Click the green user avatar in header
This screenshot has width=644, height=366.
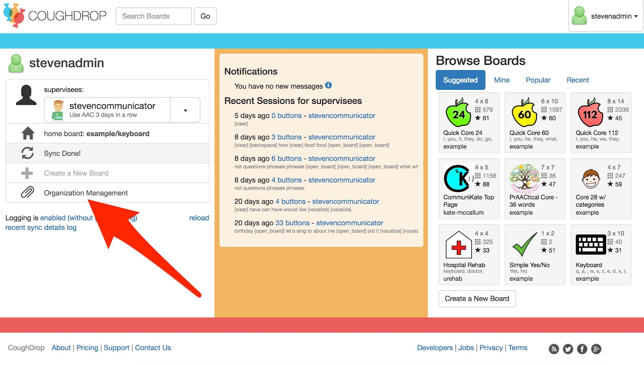579,16
